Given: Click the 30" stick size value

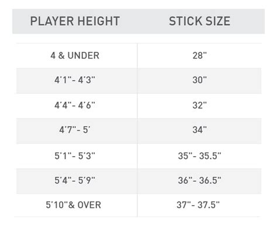Looking at the screenshot, I should click(199, 80).
